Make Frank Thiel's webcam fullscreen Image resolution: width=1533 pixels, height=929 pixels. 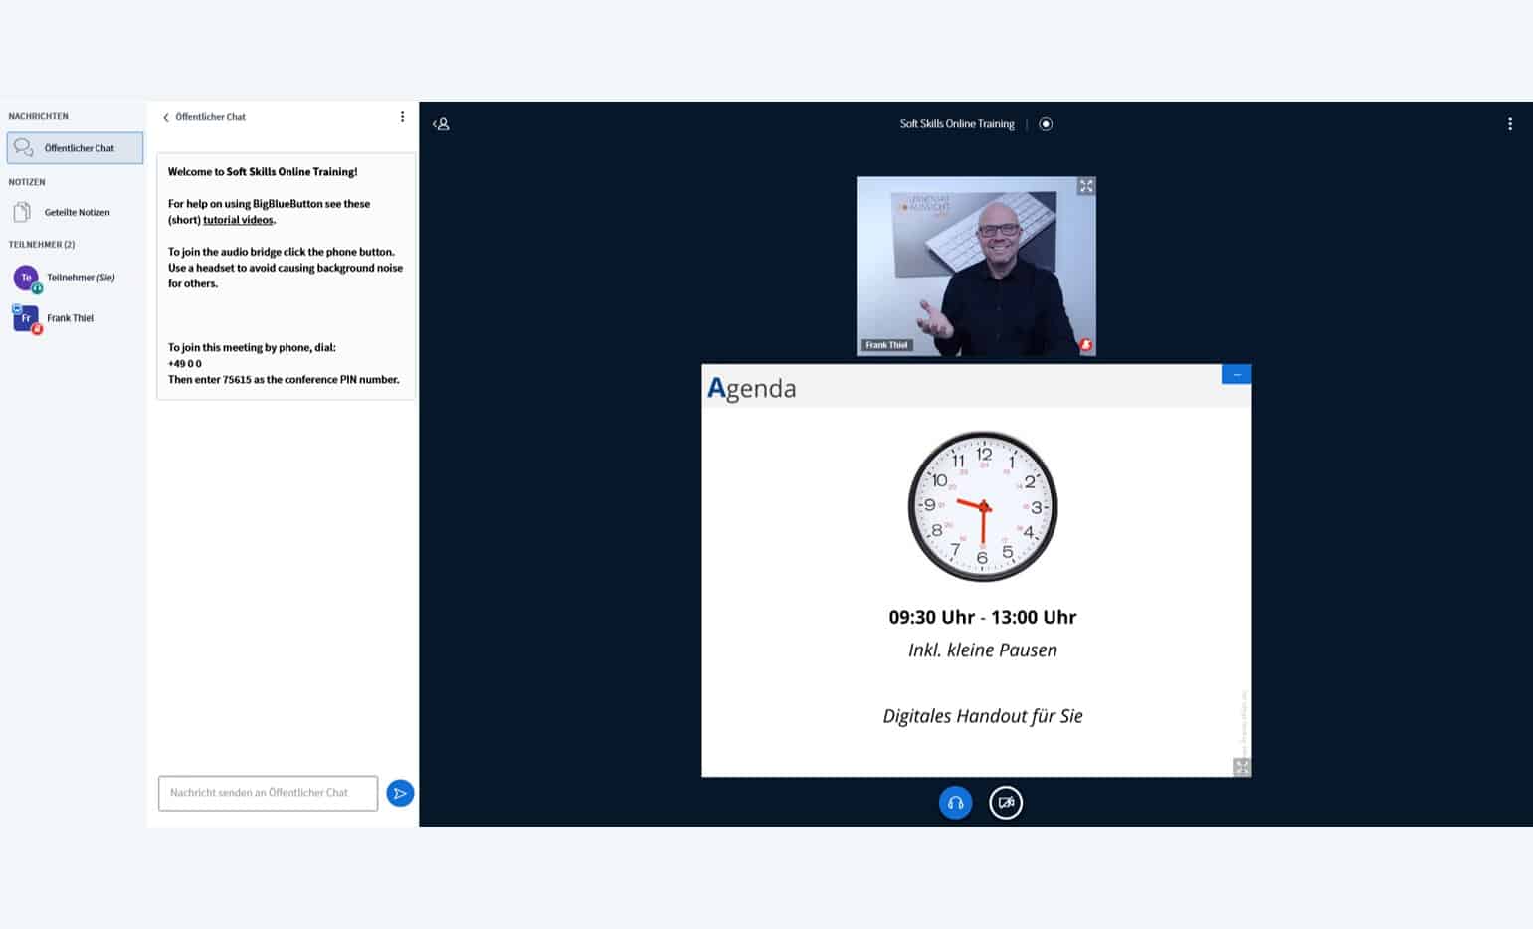point(1086,186)
